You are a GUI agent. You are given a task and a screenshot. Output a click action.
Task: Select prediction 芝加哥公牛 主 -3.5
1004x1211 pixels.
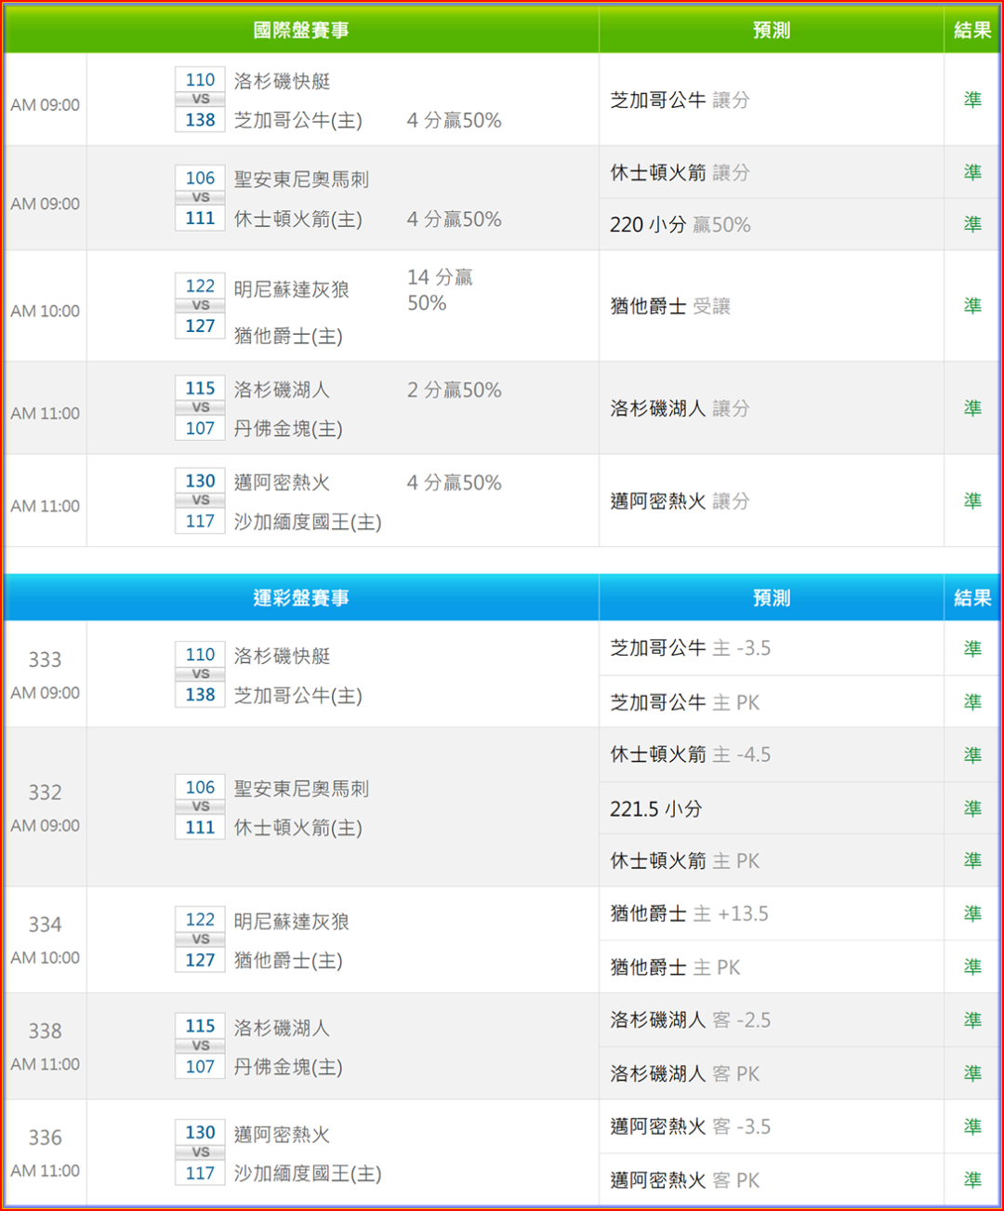[x=690, y=648]
